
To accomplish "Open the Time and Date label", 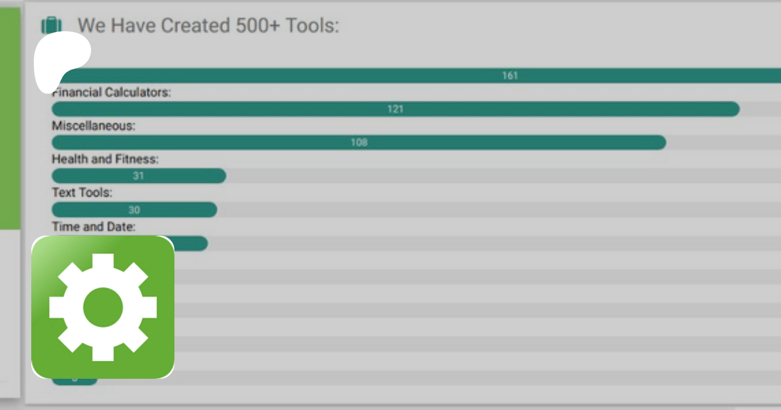I will click(94, 226).
